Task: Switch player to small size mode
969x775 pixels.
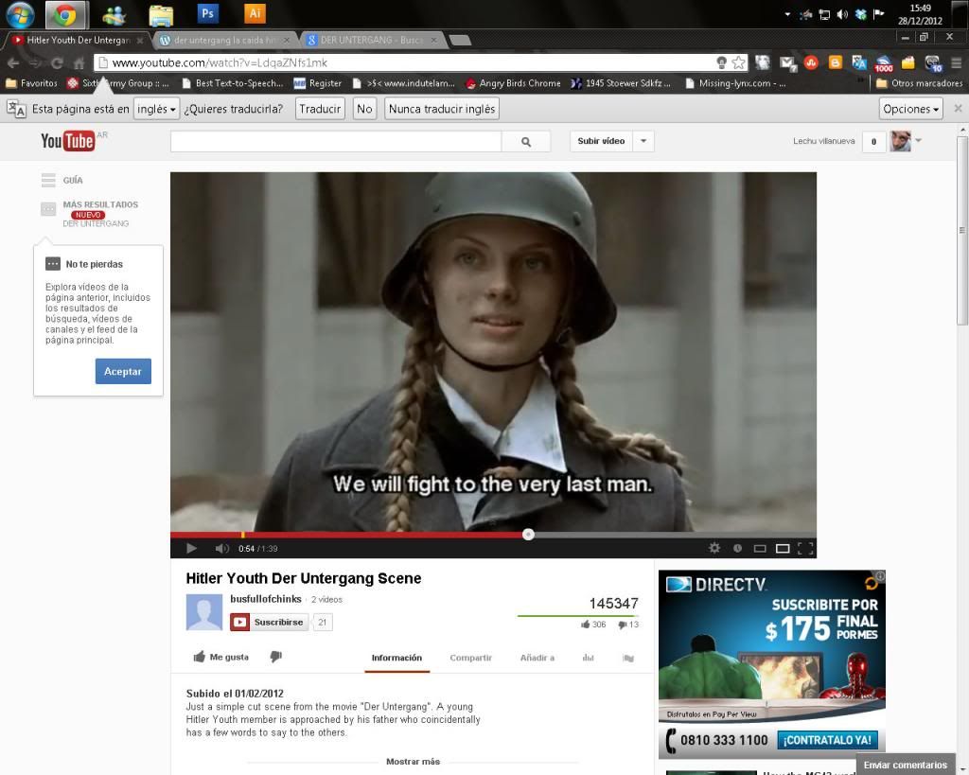Action: click(x=760, y=548)
